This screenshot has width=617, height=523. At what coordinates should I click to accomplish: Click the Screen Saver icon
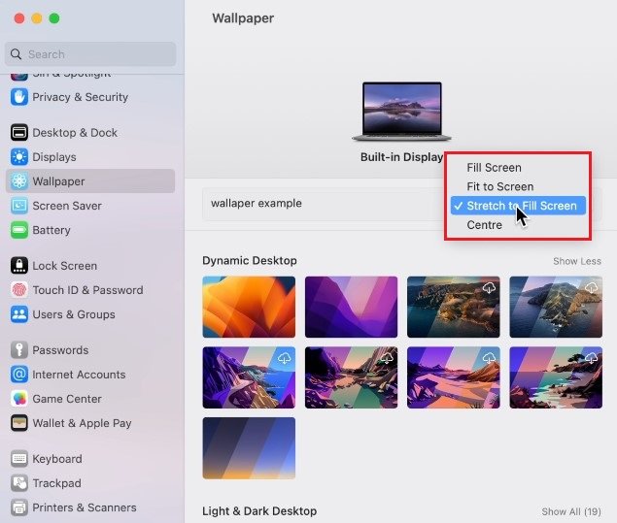click(18, 206)
